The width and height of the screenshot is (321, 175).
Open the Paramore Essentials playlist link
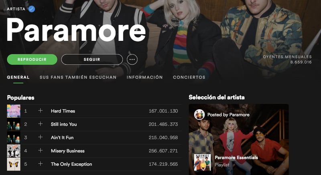click(236, 157)
